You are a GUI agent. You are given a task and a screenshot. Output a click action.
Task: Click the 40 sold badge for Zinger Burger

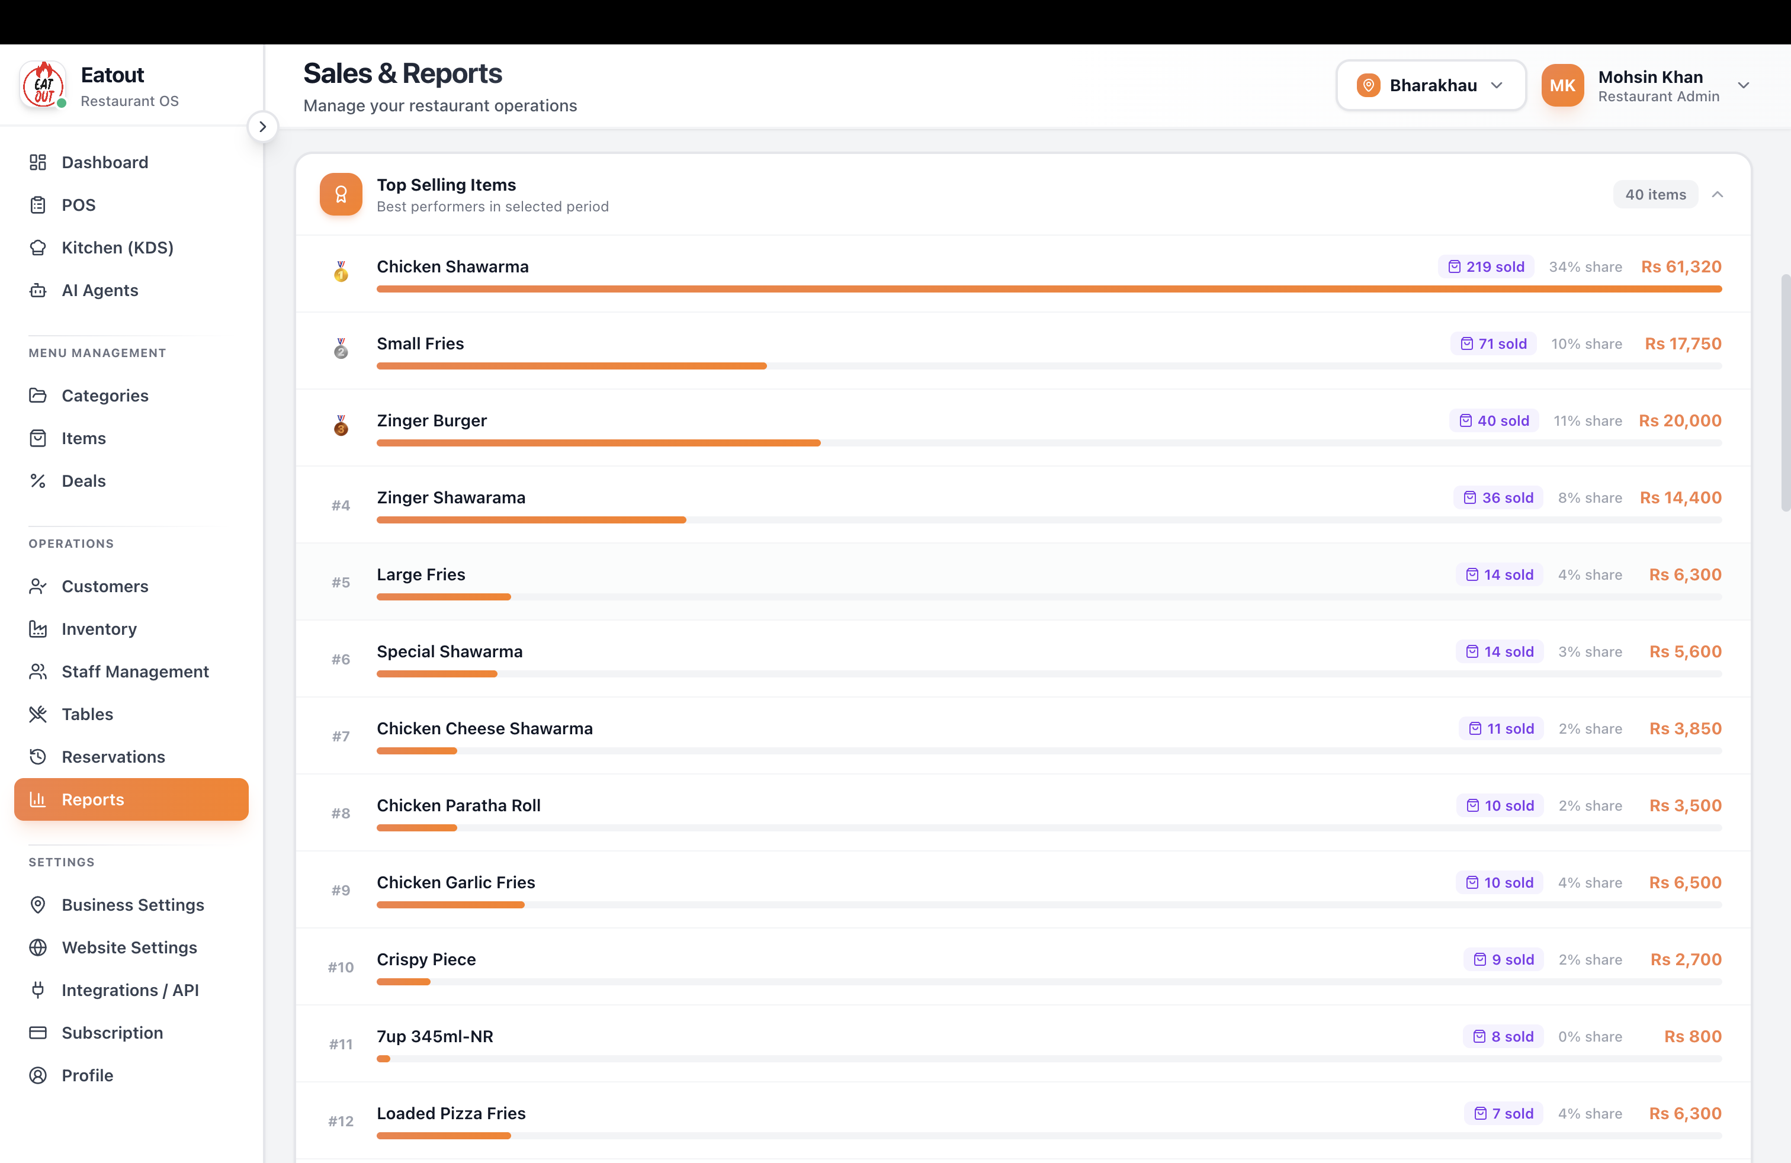(1494, 420)
